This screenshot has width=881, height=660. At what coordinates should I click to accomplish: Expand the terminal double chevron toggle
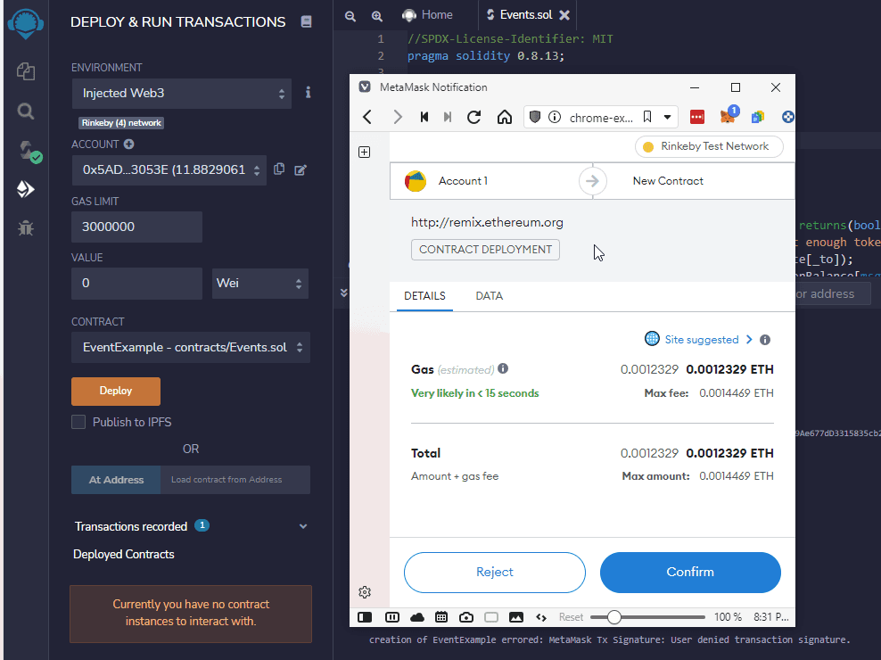click(x=344, y=293)
